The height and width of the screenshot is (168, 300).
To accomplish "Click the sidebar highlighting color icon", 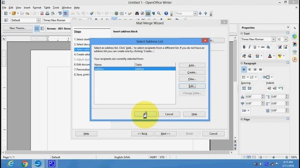I will point(280,56).
